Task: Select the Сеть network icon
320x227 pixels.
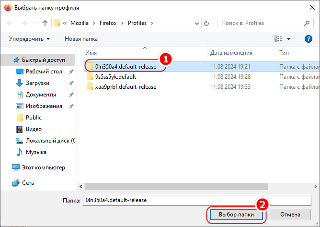Action: click(16, 183)
